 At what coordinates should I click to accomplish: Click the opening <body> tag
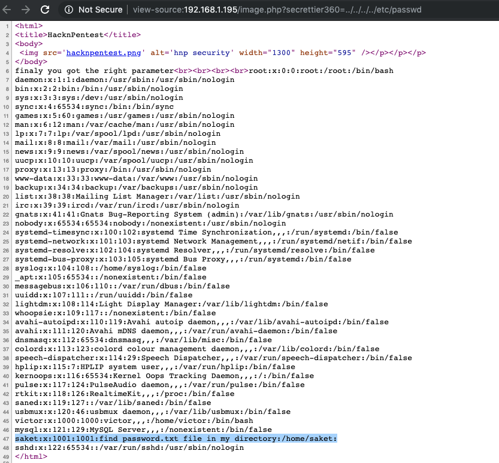point(29,44)
